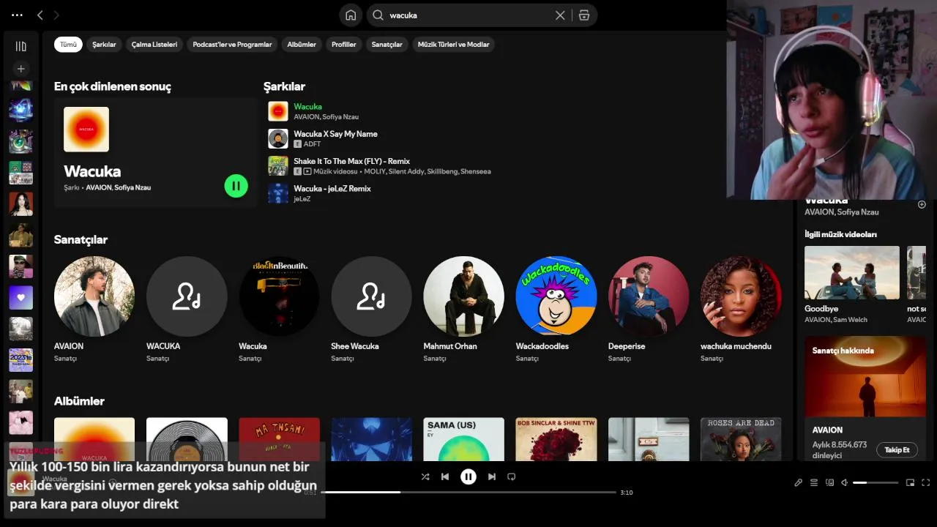Pause playback in the bottom player
937x527 pixels.
pyautogui.click(x=468, y=476)
